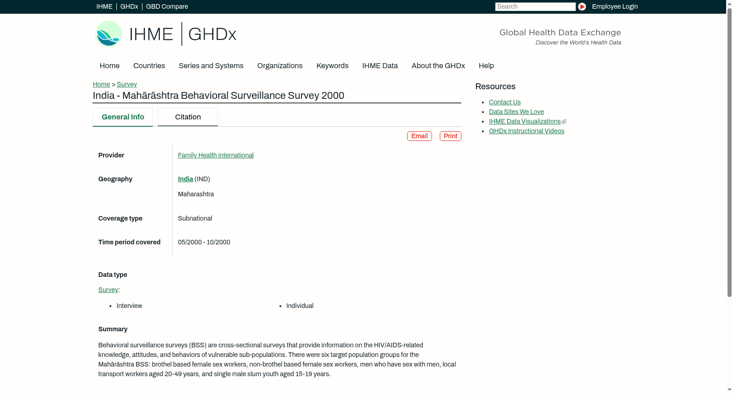Switch to the Citation tab
Viewport: 733px width, 394px height.
point(188,117)
